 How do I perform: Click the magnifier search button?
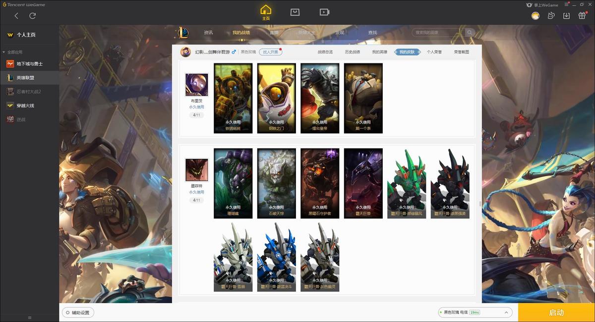click(x=470, y=33)
